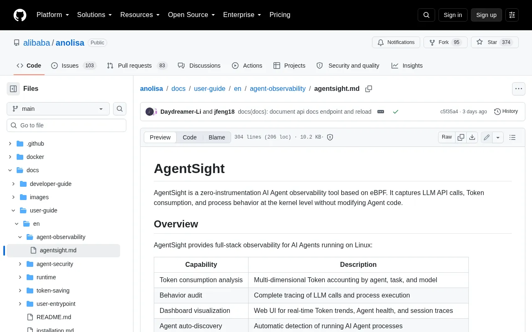
Task: Edit this file pencil icon
Action: 487,137
